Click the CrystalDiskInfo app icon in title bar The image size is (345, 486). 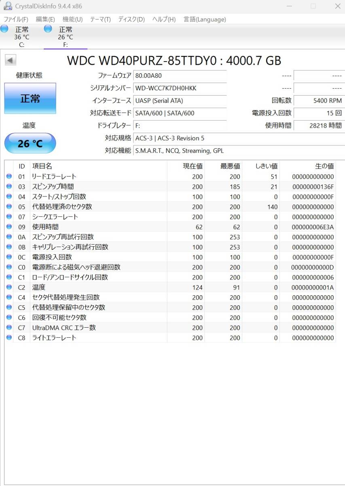click(7, 6)
